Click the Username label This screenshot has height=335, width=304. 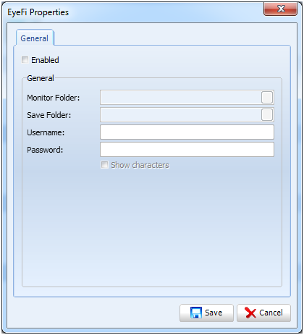(x=46, y=132)
